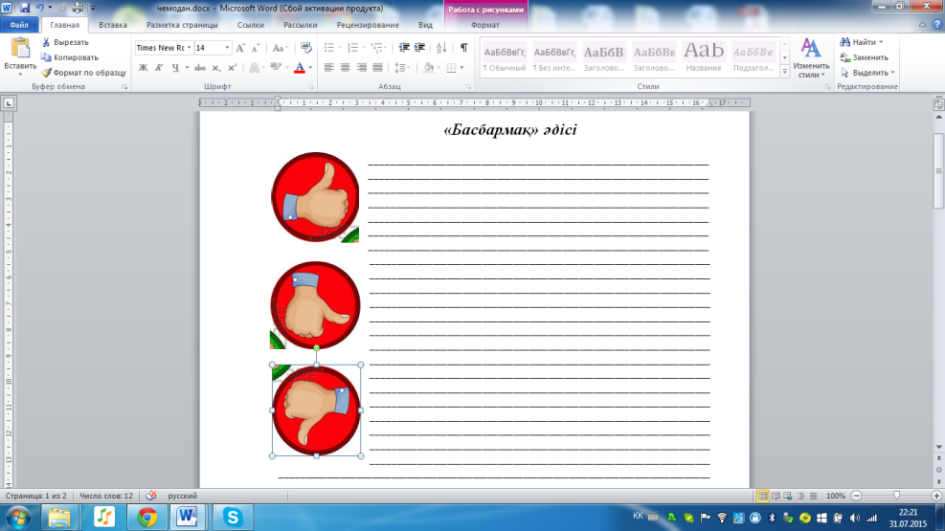The height and width of the screenshot is (531, 945).
Task: Toggle show paragraph marks (¶)
Action: tap(463, 48)
